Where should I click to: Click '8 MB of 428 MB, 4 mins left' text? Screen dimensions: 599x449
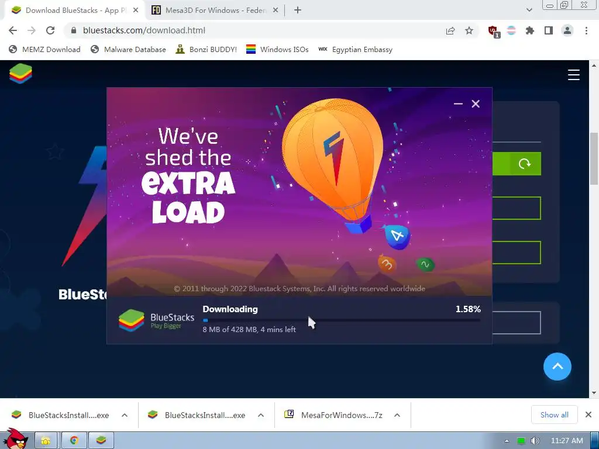(x=249, y=329)
